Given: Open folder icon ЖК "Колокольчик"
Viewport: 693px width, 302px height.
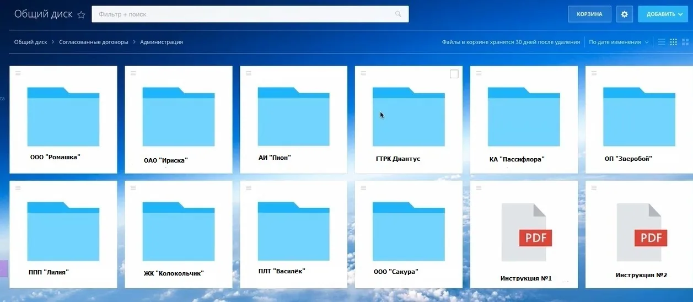Looking at the screenshot, I should tap(179, 231).
